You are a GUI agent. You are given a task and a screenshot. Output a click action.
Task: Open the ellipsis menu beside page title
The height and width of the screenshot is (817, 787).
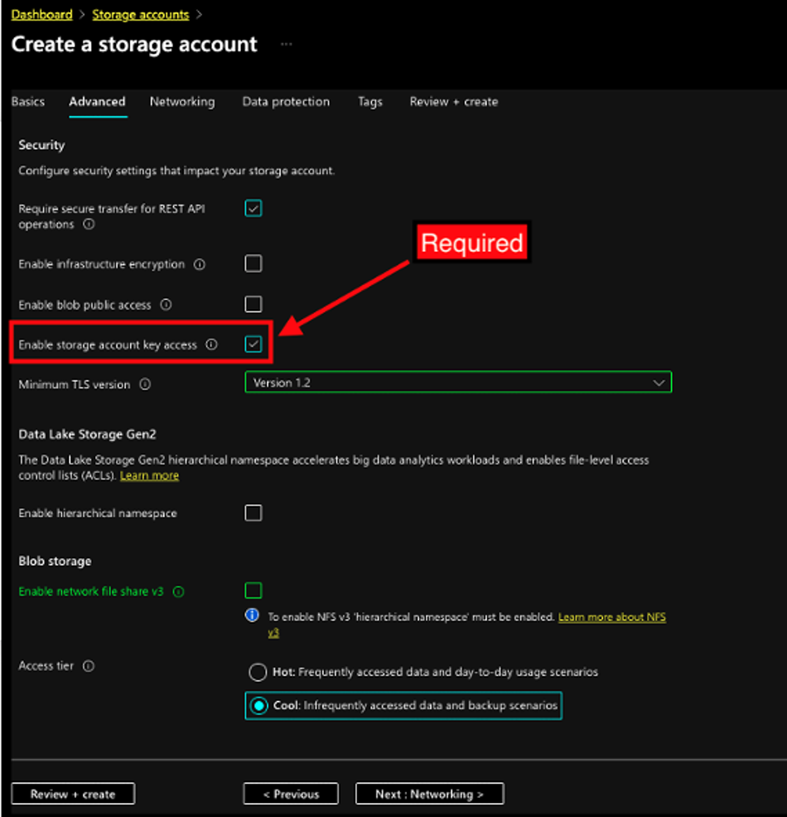point(286,45)
